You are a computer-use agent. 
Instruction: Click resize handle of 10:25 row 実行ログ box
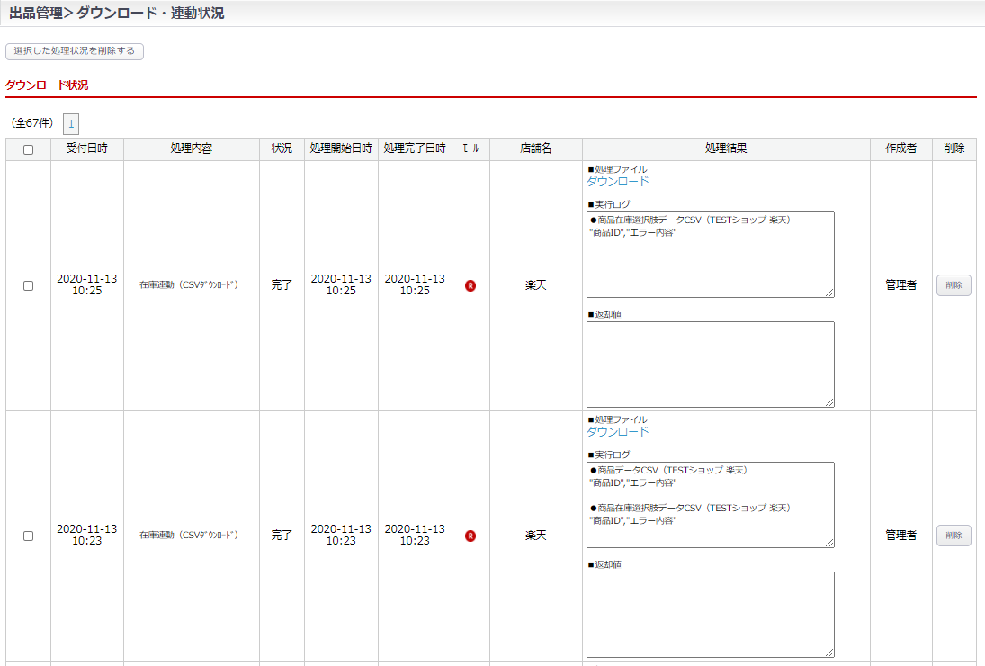pos(828,292)
